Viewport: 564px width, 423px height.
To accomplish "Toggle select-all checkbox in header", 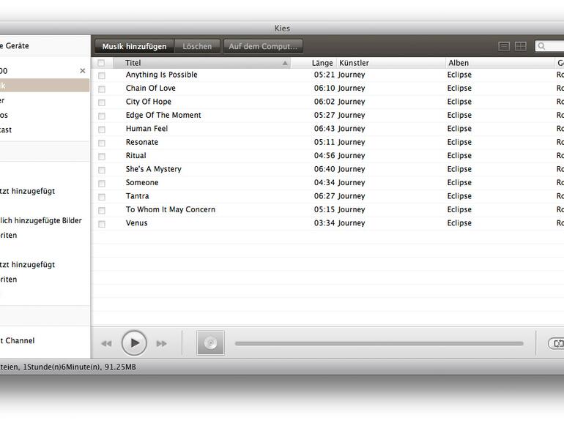I will (101, 63).
